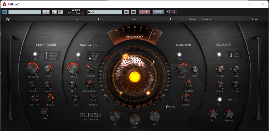Click the Compressor Ratio knob
This screenshot has width=269, height=131.
pyautogui.click(x=48, y=69)
